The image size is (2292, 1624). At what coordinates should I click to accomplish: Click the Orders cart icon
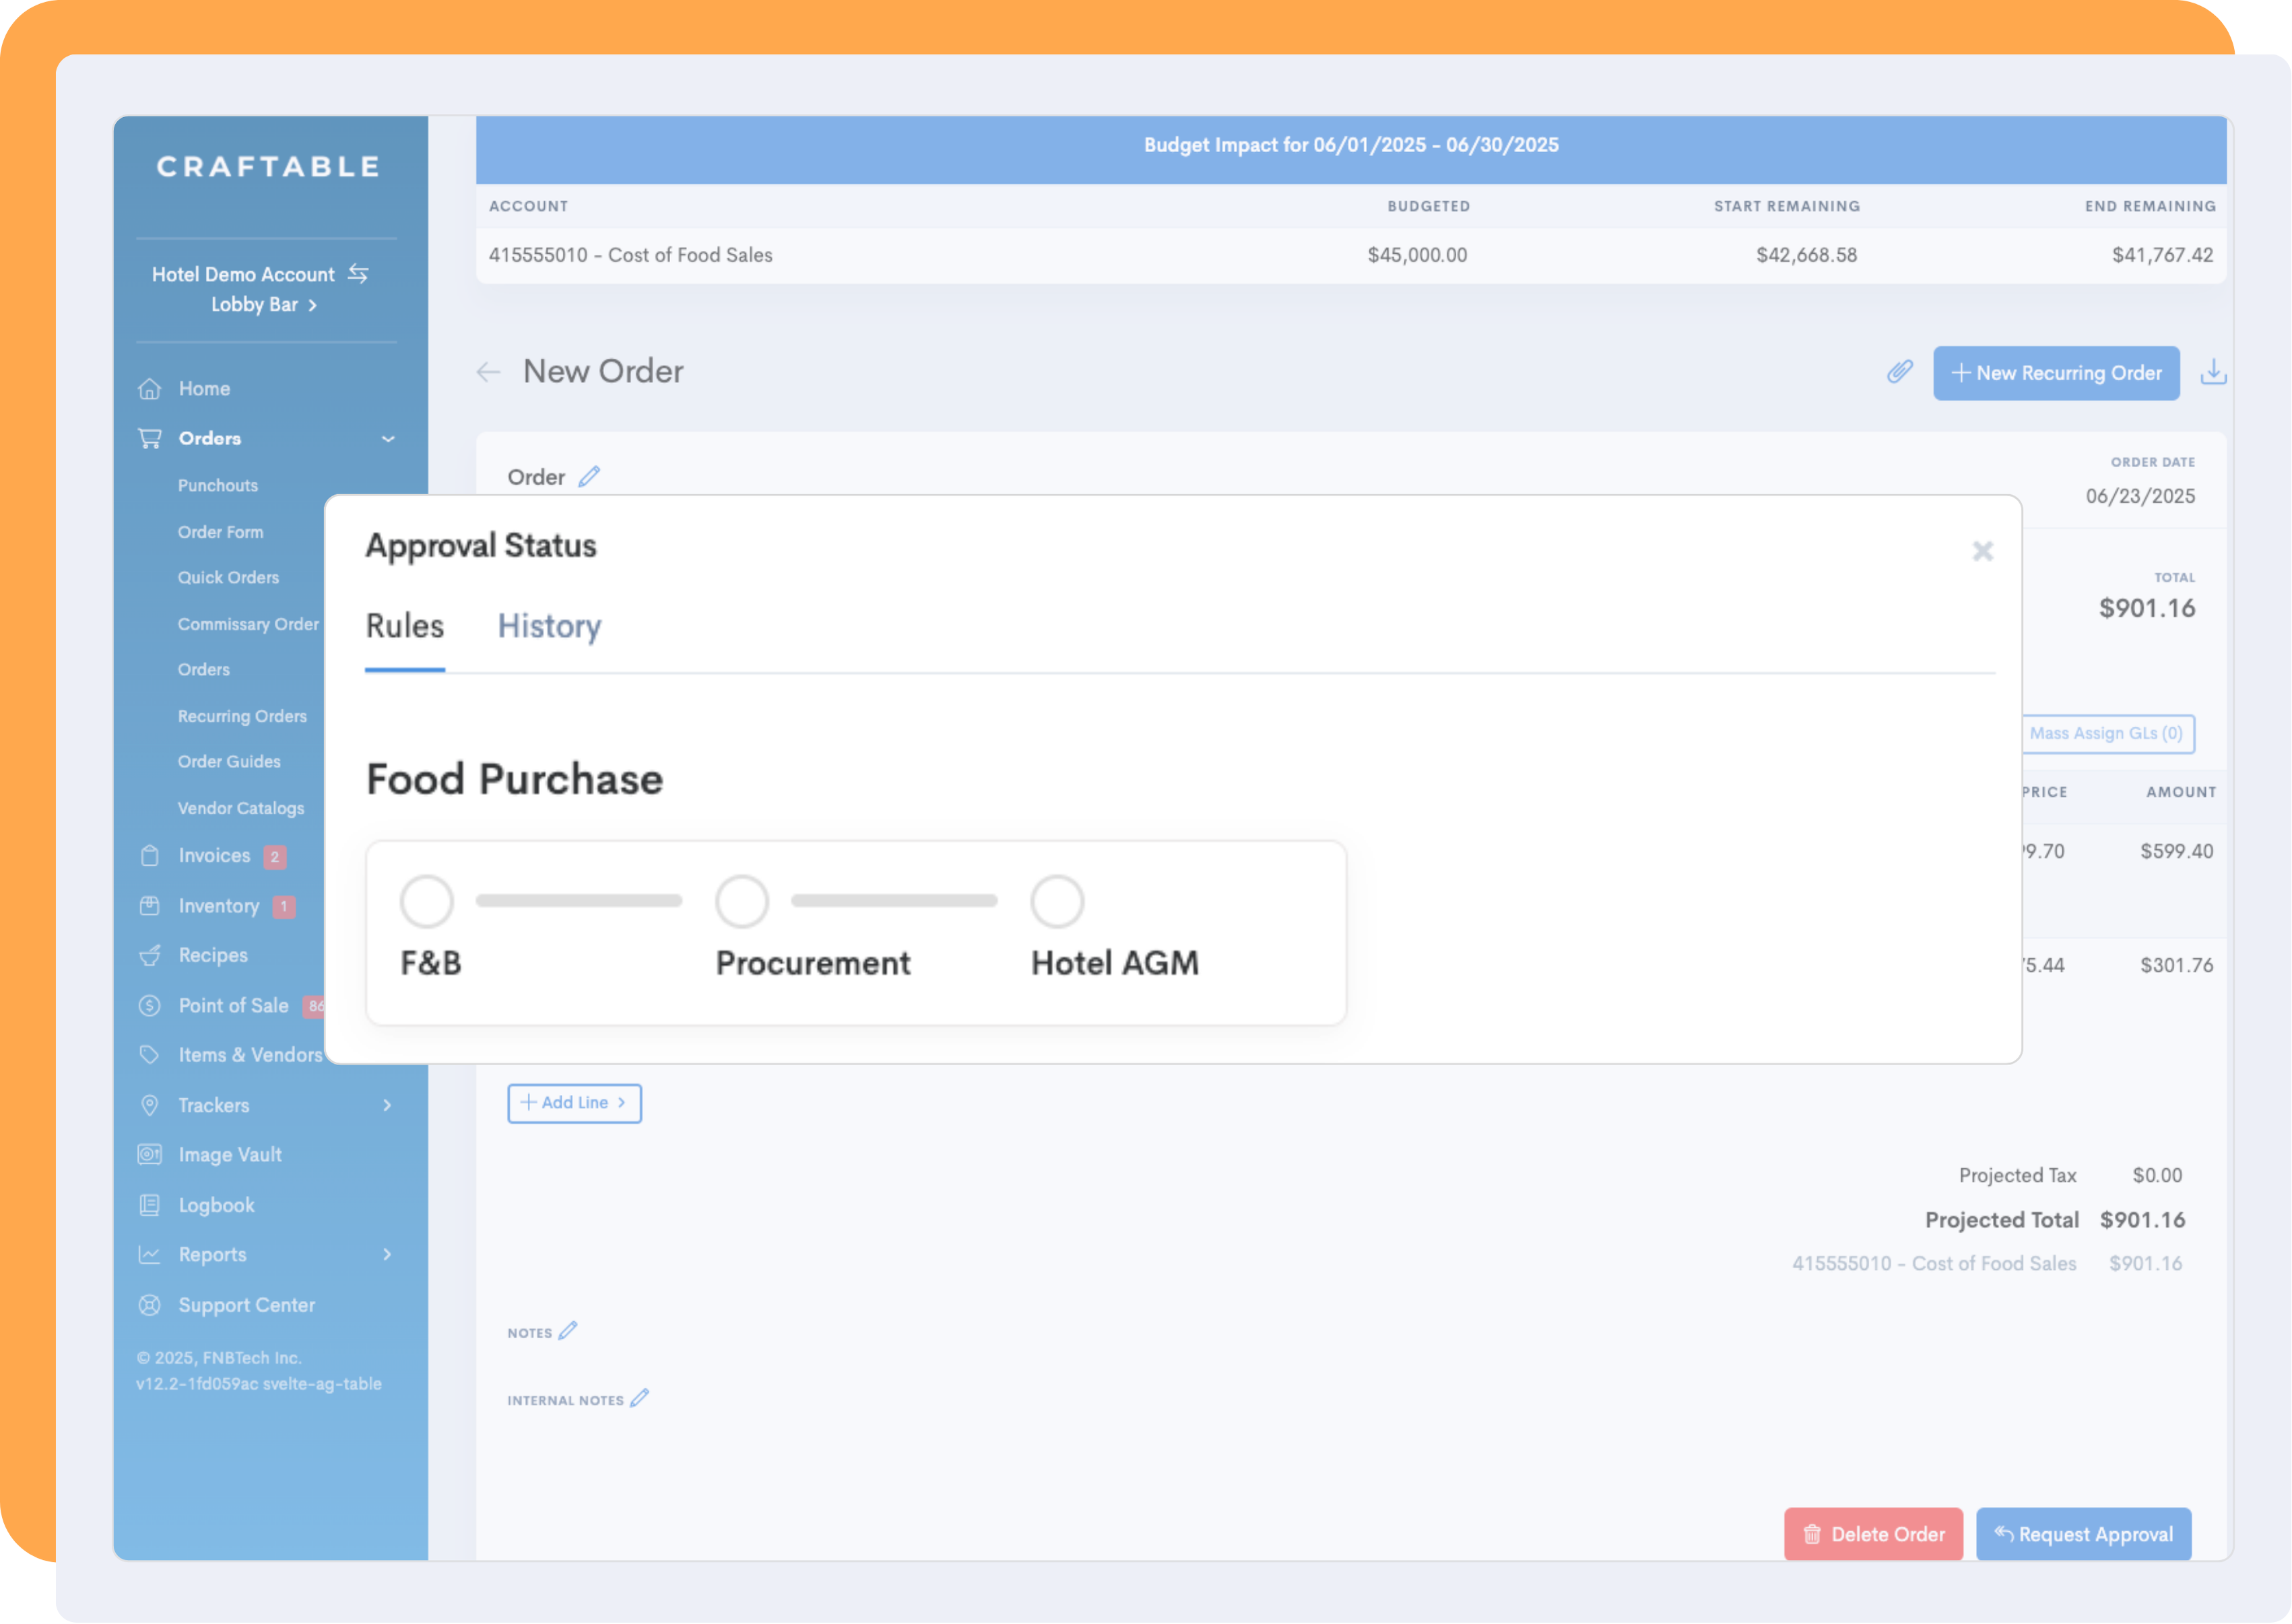click(x=149, y=438)
